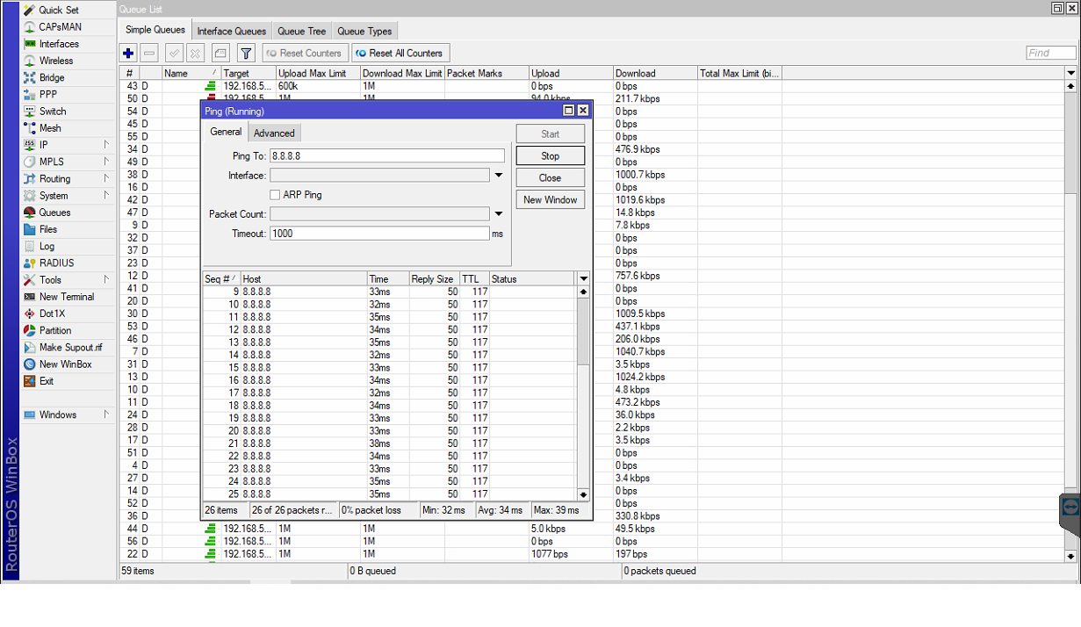Open the Bridge menu
This screenshot has width=1081, height=627.
pyautogui.click(x=52, y=77)
